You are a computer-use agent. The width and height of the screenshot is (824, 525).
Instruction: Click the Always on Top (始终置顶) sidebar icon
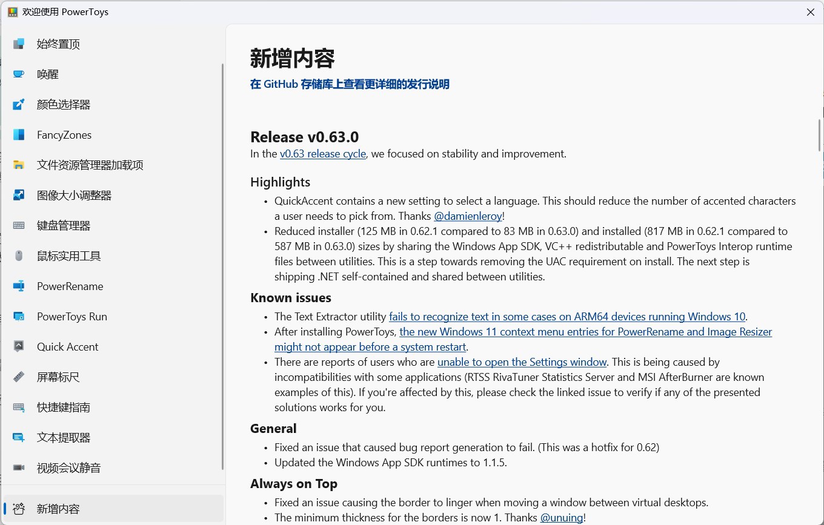(x=19, y=44)
